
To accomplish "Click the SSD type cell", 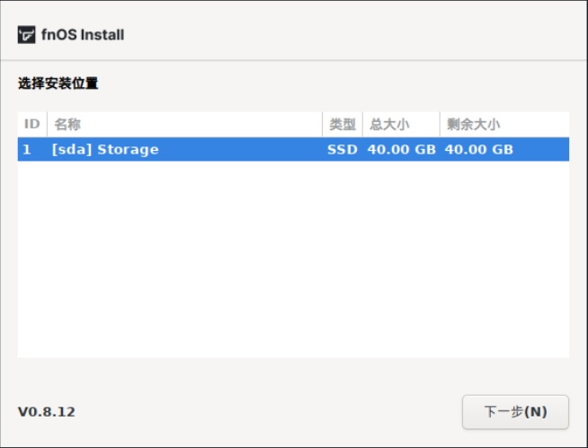I will pos(343,149).
